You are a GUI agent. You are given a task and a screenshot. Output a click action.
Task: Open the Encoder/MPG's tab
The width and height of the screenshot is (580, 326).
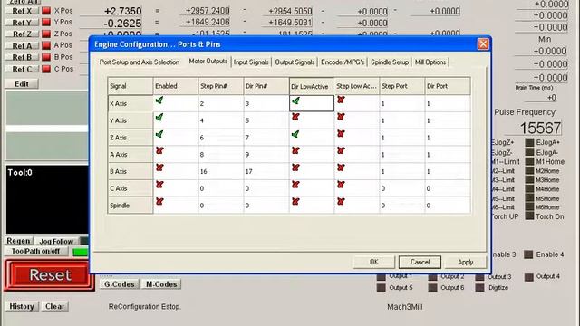343,62
